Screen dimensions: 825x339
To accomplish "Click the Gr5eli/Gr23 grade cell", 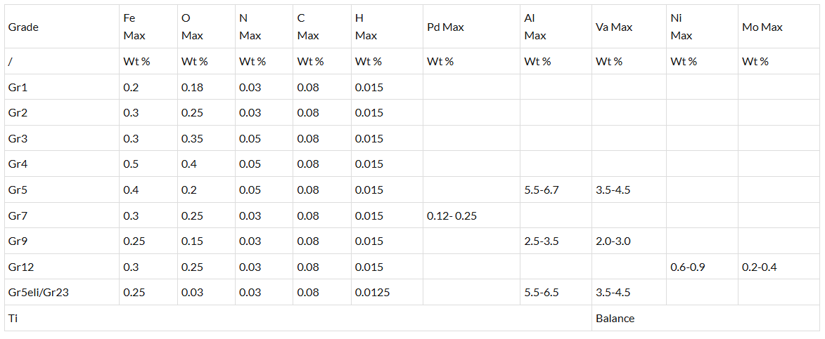I will pos(38,293).
